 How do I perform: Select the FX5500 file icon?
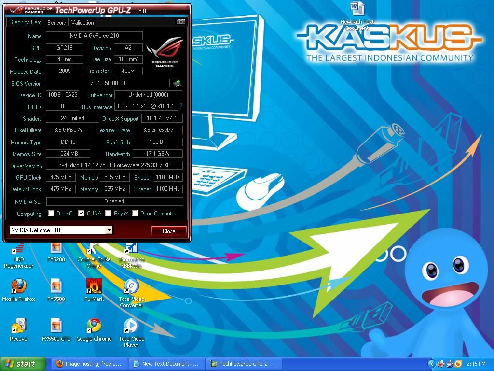point(56,290)
